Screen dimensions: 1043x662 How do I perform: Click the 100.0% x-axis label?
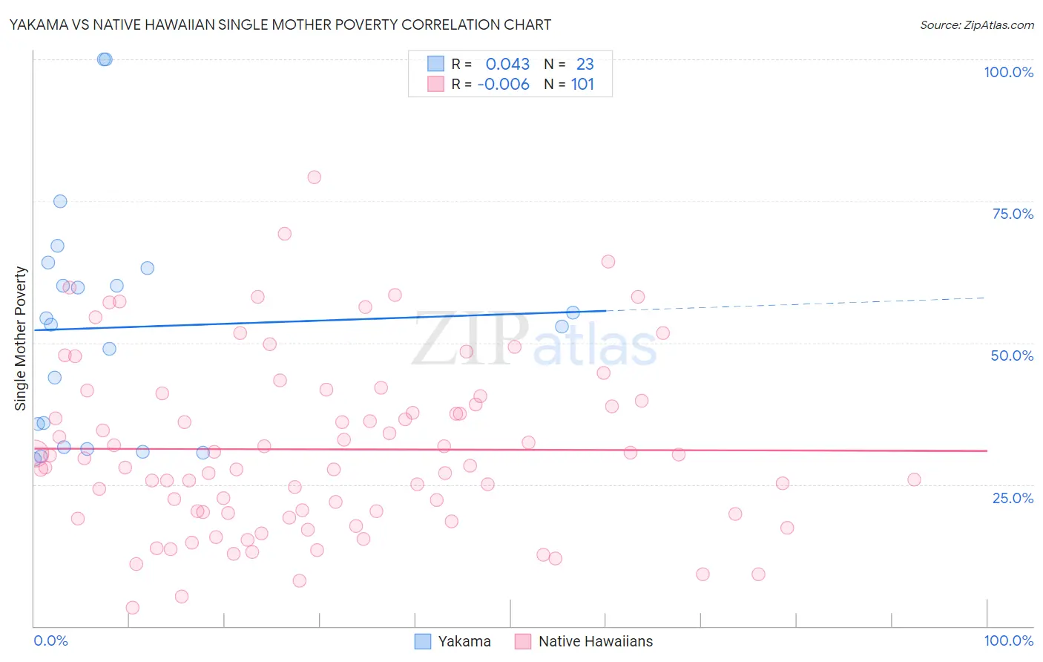[x=1009, y=640]
